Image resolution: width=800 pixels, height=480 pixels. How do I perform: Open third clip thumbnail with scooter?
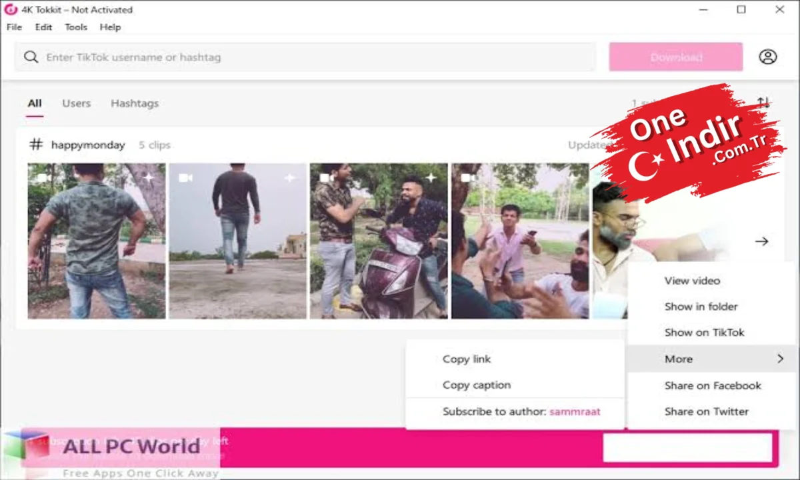pos(379,241)
